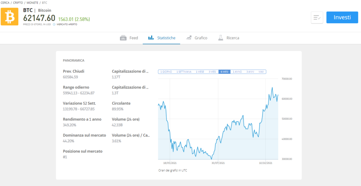
Task: Click the Range odierno label
Action: 76,87
